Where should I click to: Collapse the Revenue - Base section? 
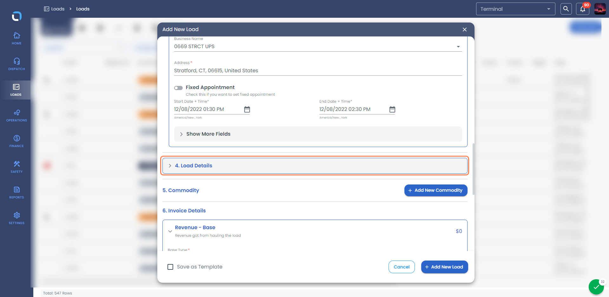170,231
